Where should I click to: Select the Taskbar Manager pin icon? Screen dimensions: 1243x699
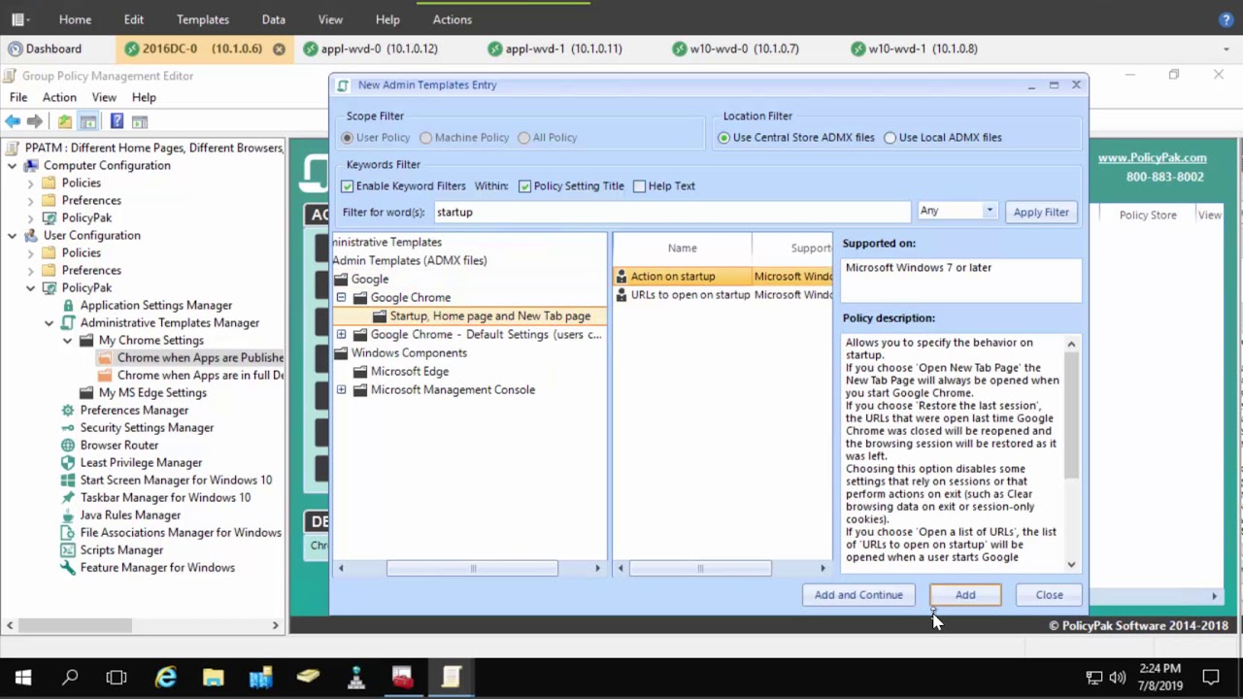68,497
